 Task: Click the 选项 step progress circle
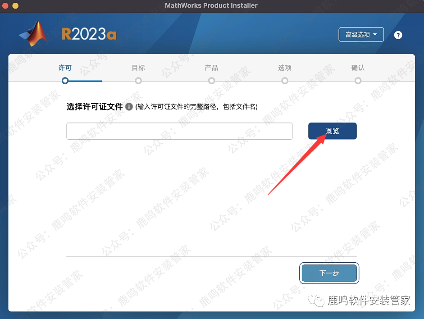(x=285, y=81)
